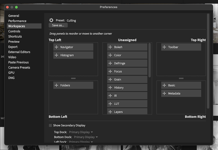The width and height of the screenshot is (218, 150).
Task: Select the Preview preferences section
Action: click(x=14, y=42)
